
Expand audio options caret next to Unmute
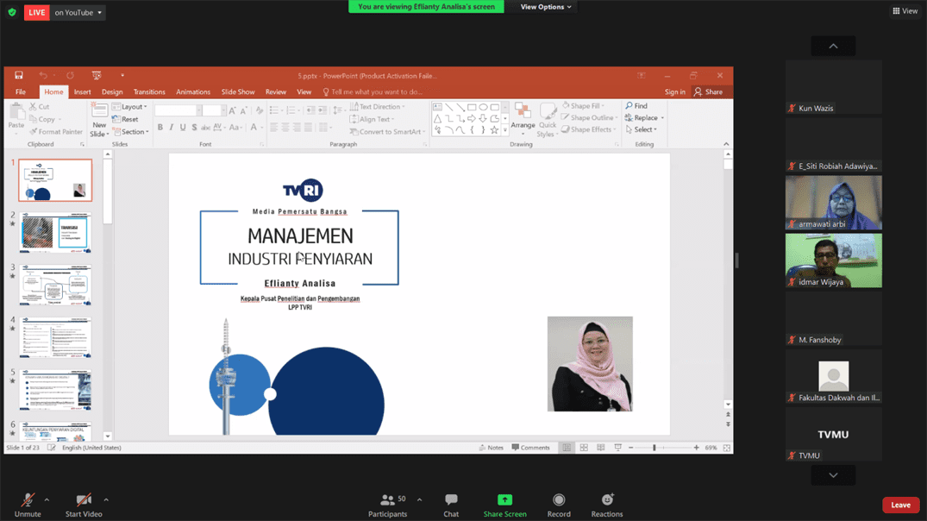click(47, 500)
